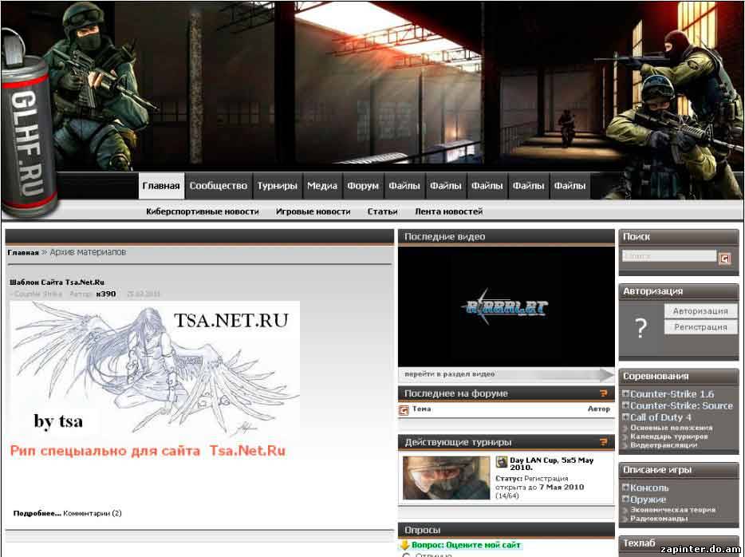This screenshot has width=745, height=557.
Task: Open Комментарии (2) link
Action: point(93,513)
